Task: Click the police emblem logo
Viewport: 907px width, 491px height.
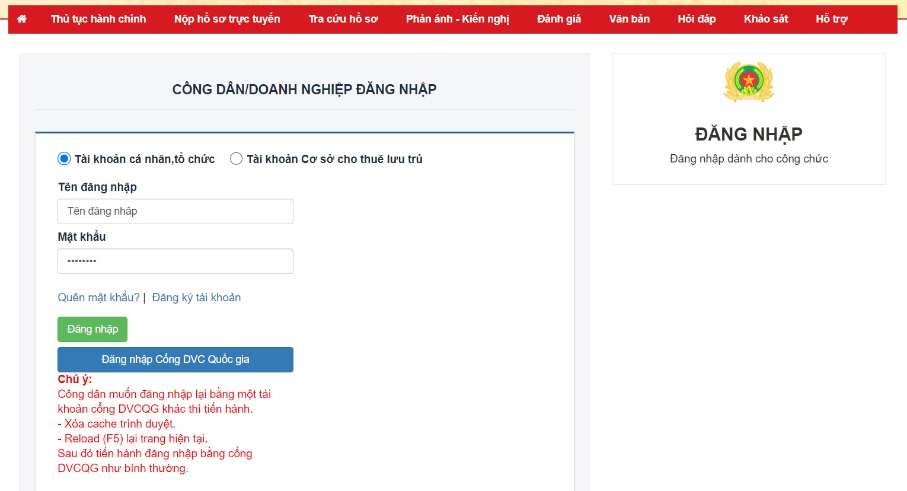Action: pos(749,82)
